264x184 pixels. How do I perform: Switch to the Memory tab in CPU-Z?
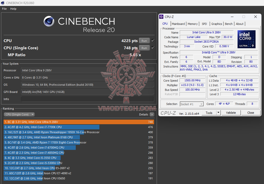coord(193,24)
